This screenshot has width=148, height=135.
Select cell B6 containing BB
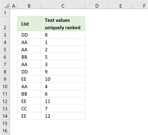pos(29,57)
